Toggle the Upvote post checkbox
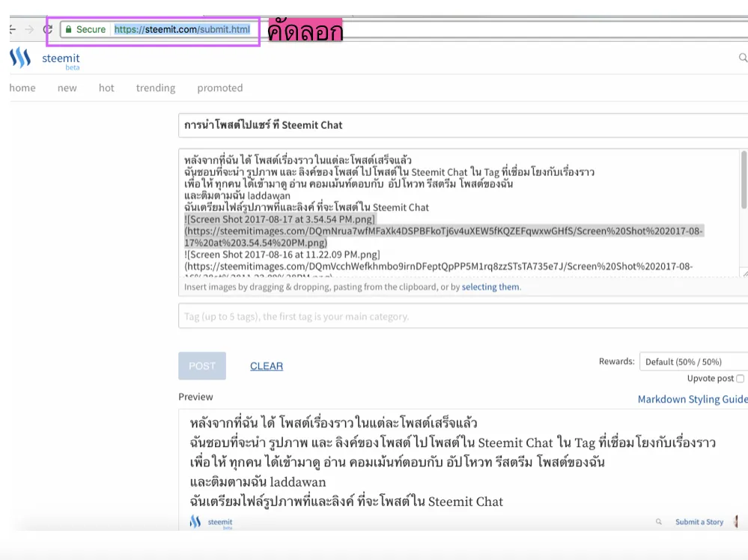748x560 pixels. click(740, 378)
